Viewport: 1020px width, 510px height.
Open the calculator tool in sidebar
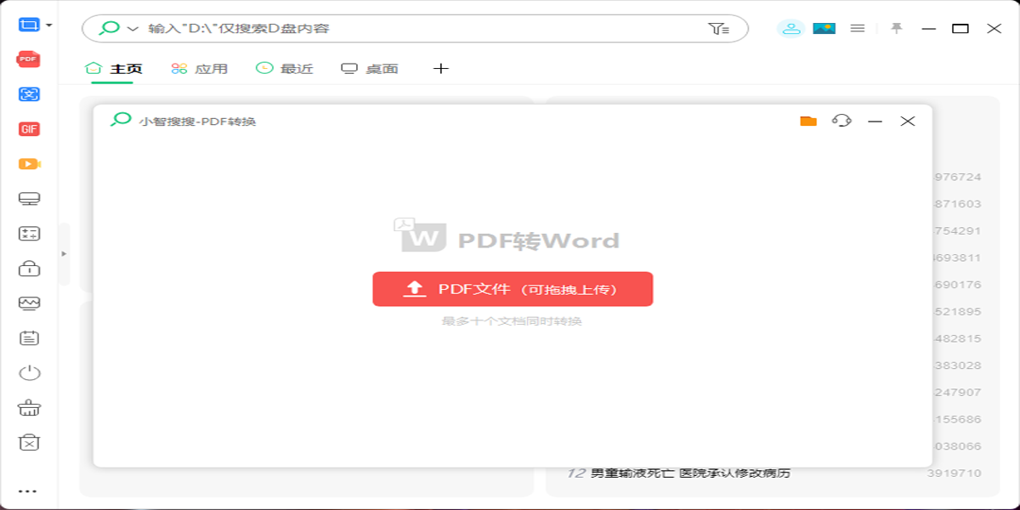tap(29, 234)
